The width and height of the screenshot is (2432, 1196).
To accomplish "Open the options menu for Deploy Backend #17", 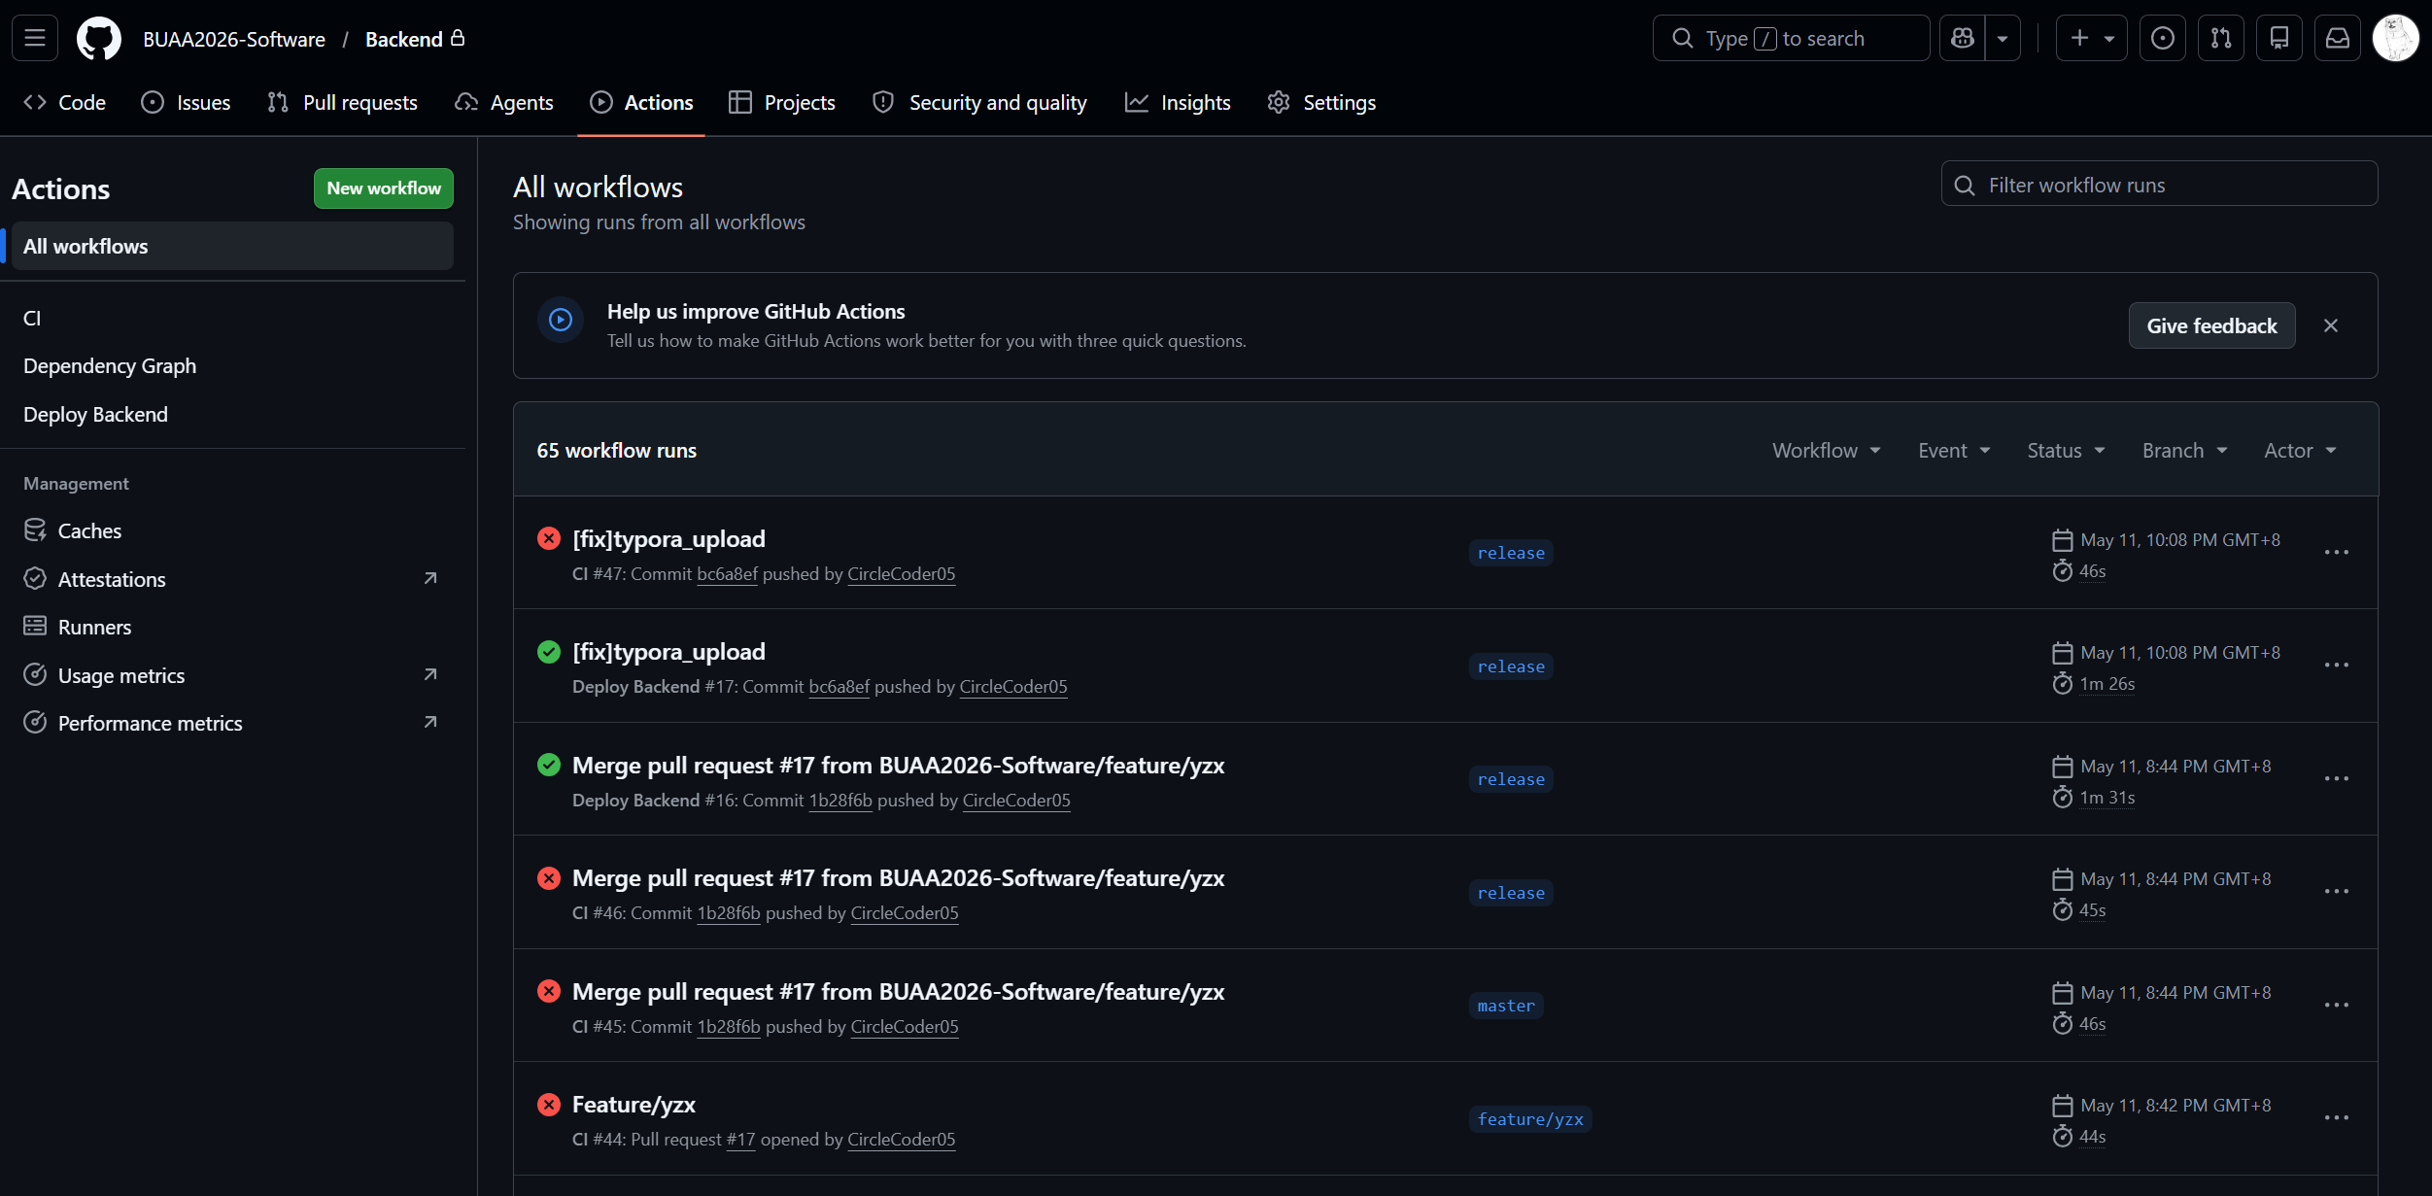I will pyautogui.click(x=2336, y=666).
